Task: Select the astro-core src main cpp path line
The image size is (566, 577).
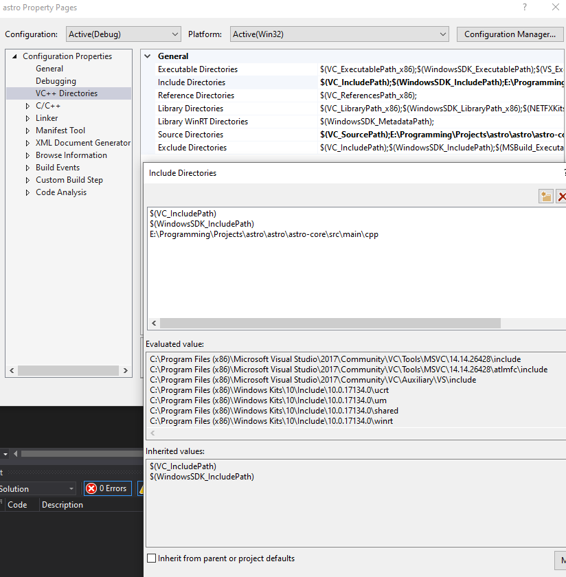Action: pyautogui.click(x=264, y=234)
